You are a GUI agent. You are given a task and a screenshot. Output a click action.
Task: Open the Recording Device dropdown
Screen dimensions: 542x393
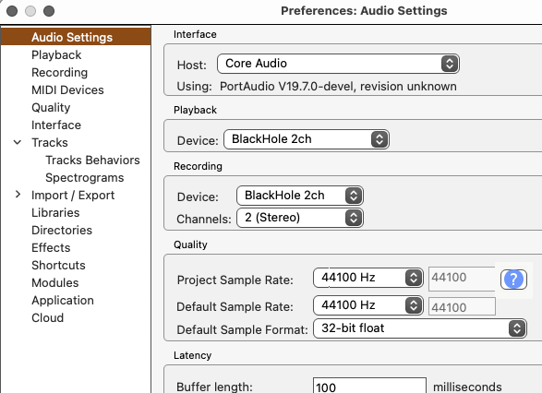[x=300, y=196]
